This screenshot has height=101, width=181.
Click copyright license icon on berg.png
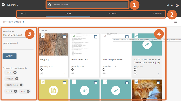click(x=41, y=70)
